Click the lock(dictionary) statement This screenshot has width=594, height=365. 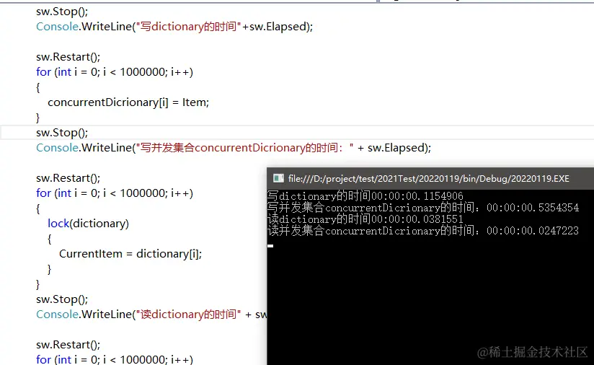click(x=88, y=224)
